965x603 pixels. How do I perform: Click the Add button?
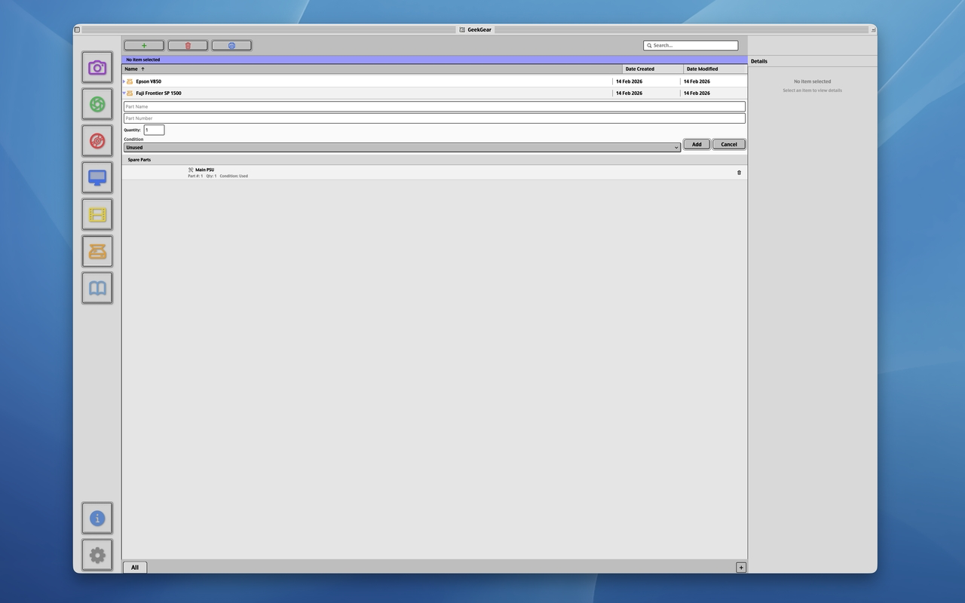[697, 144]
